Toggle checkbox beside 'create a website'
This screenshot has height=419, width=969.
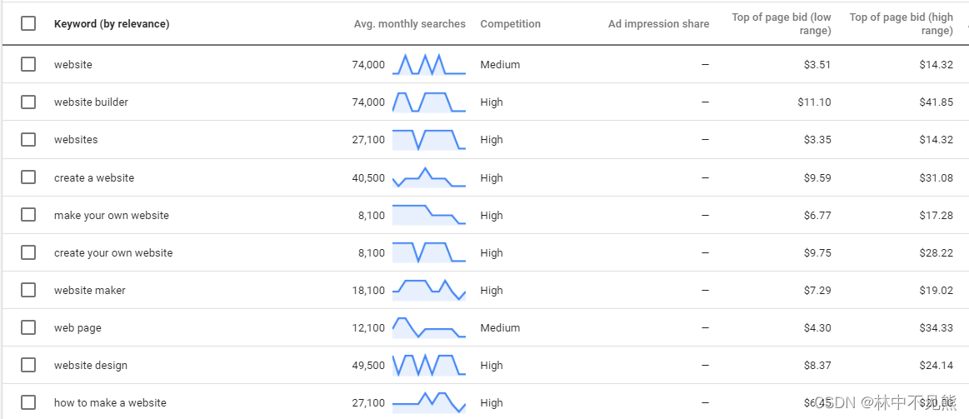point(28,177)
